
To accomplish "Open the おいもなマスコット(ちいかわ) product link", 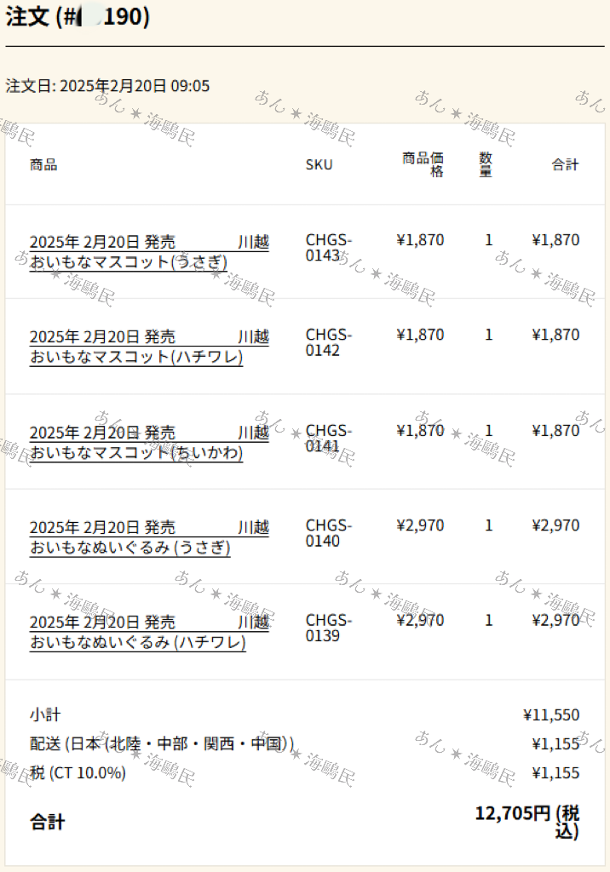I will (x=149, y=443).
